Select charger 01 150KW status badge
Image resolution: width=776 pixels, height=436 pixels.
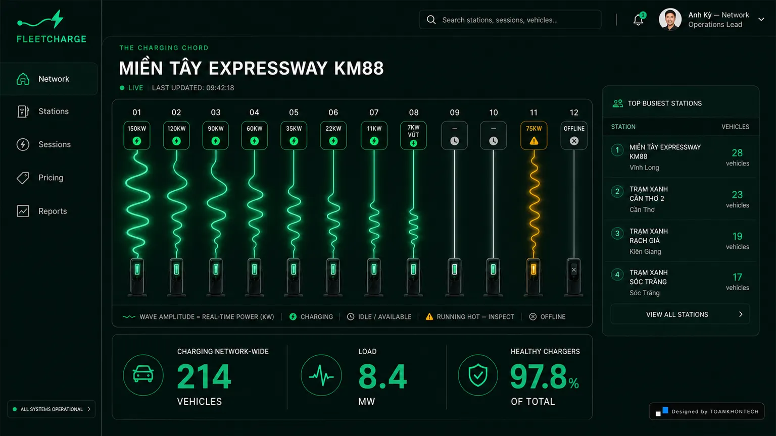click(137, 135)
